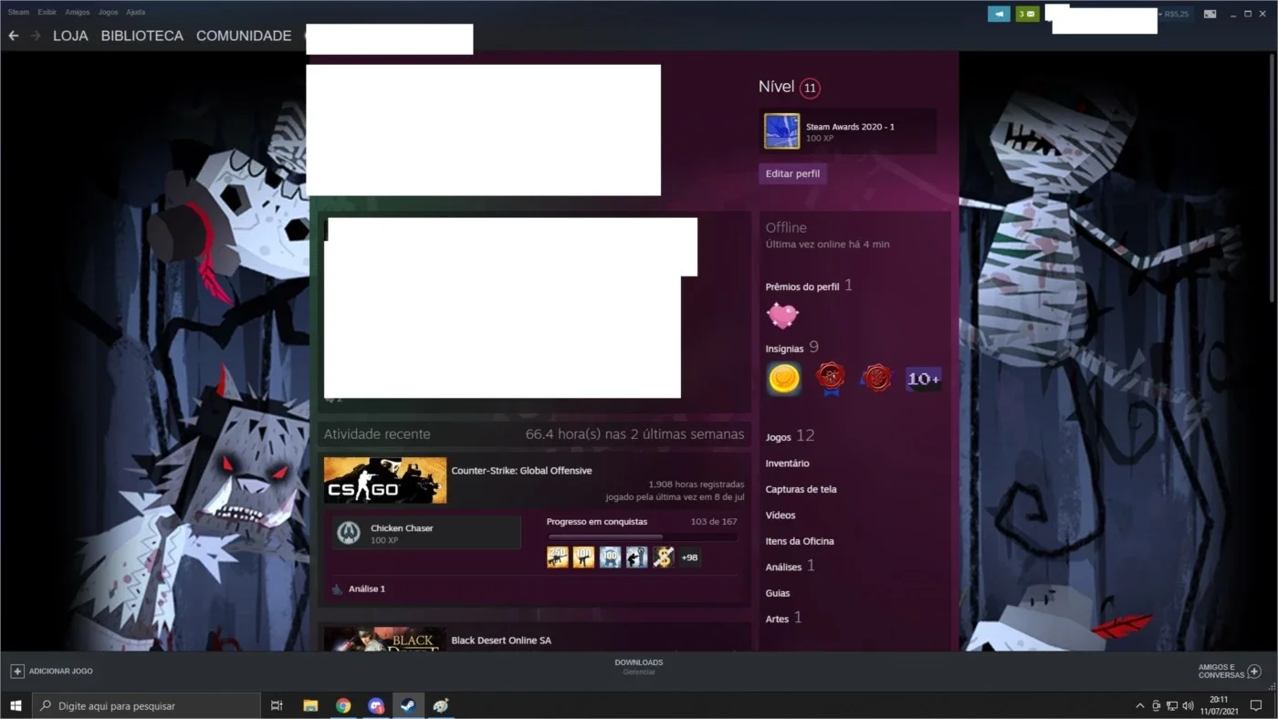Open the Exibir menu
The width and height of the screenshot is (1278, 719).
[x=47, y=12]
